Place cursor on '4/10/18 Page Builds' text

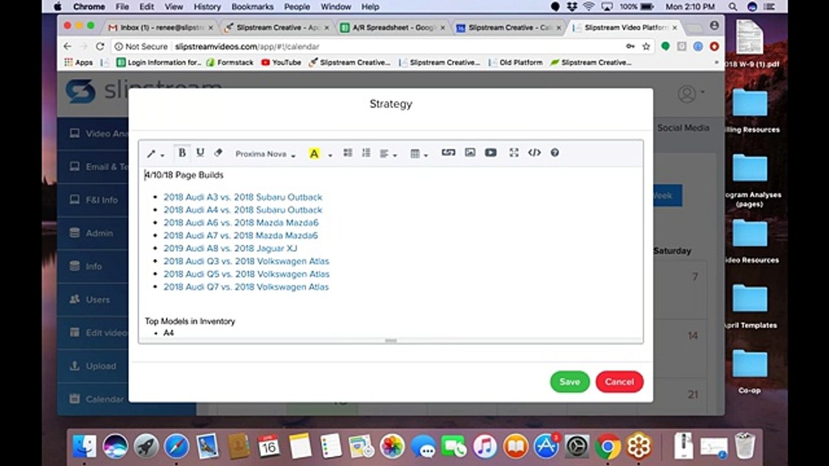(x=184, y=175)
